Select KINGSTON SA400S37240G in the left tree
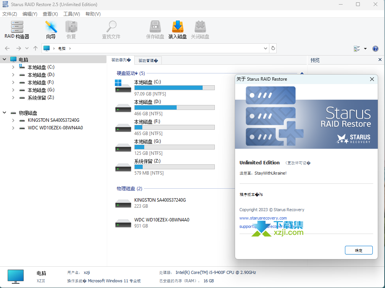 point(53,120)
